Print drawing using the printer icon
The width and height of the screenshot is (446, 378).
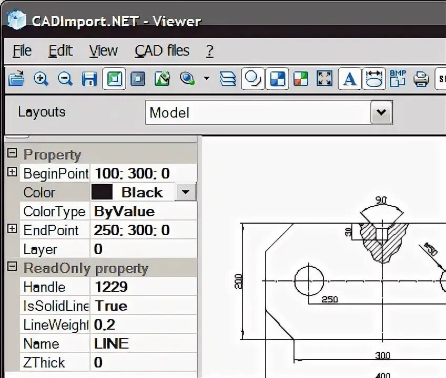[x=421, y=79]
